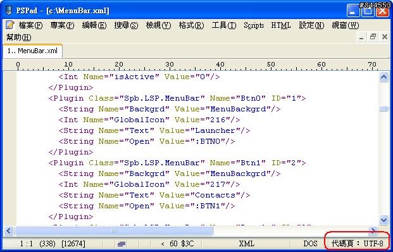This screenshot has width=393, height=252.
Task: Click the code line containing isActive
Action: tap(139, 77)
